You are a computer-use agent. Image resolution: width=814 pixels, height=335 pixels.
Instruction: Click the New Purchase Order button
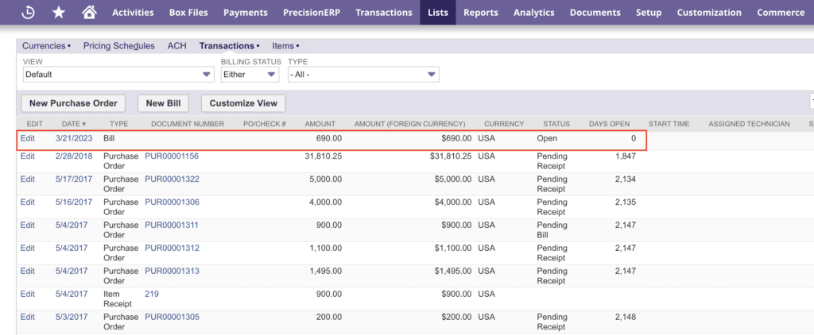point(73,103)
